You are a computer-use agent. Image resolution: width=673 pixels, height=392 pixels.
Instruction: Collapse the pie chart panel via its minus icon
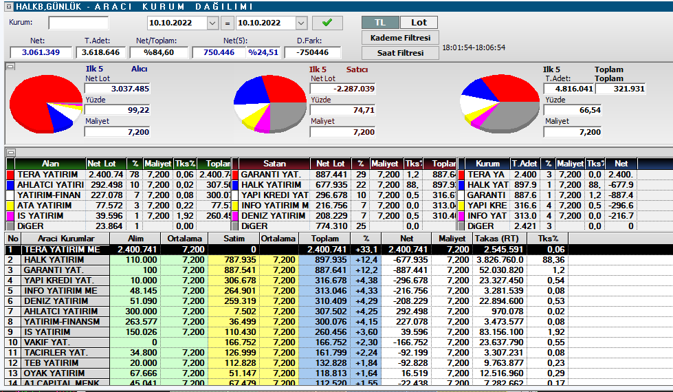click(x=11, y=67)
